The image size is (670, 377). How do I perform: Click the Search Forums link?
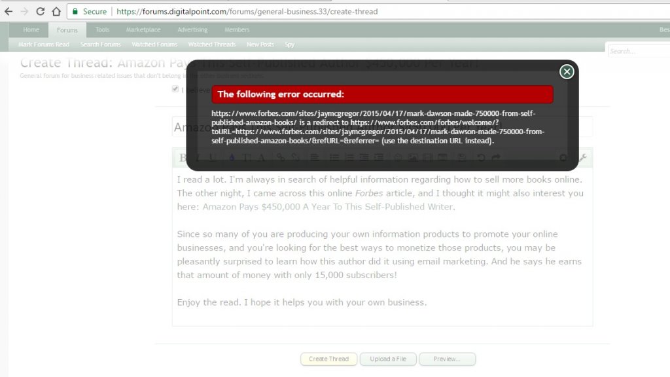coord(100,45)
